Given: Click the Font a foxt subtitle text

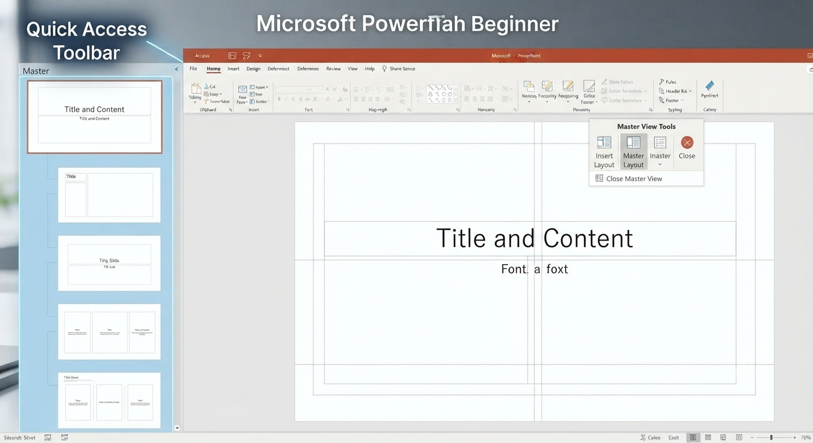Looking at the screenshot, I should (x=535, y=269).
